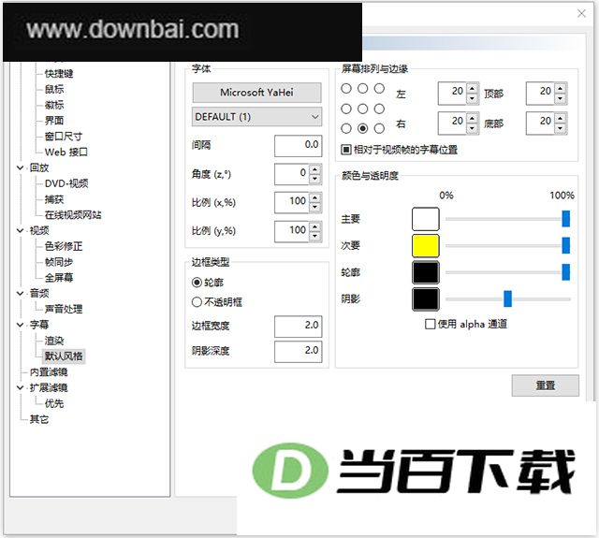599x538 pixels.
Task: Decrease the 比例 (x,%) value
Action: click(314, 208)
